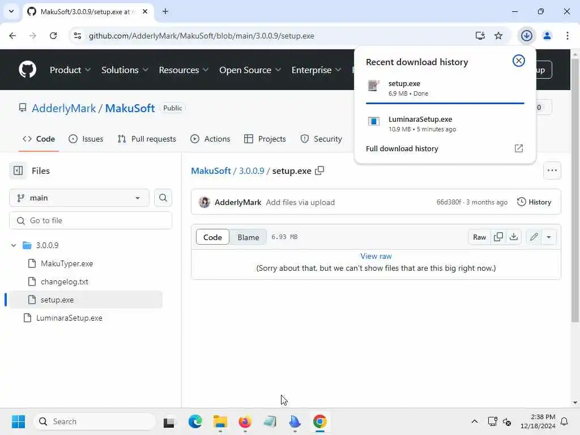Click the Chrome downloads toolbar icon
The image size is (580, 435).
point(526,36)
